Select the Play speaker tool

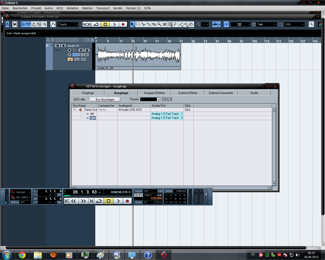(x=186, y=24)
